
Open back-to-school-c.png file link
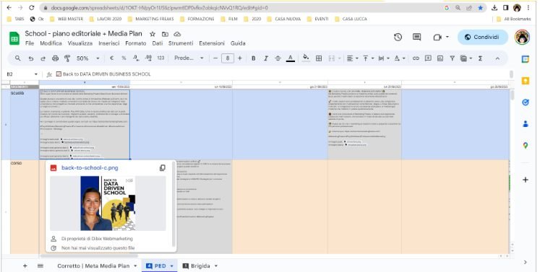pyautogui.click(x=90, y=168)
